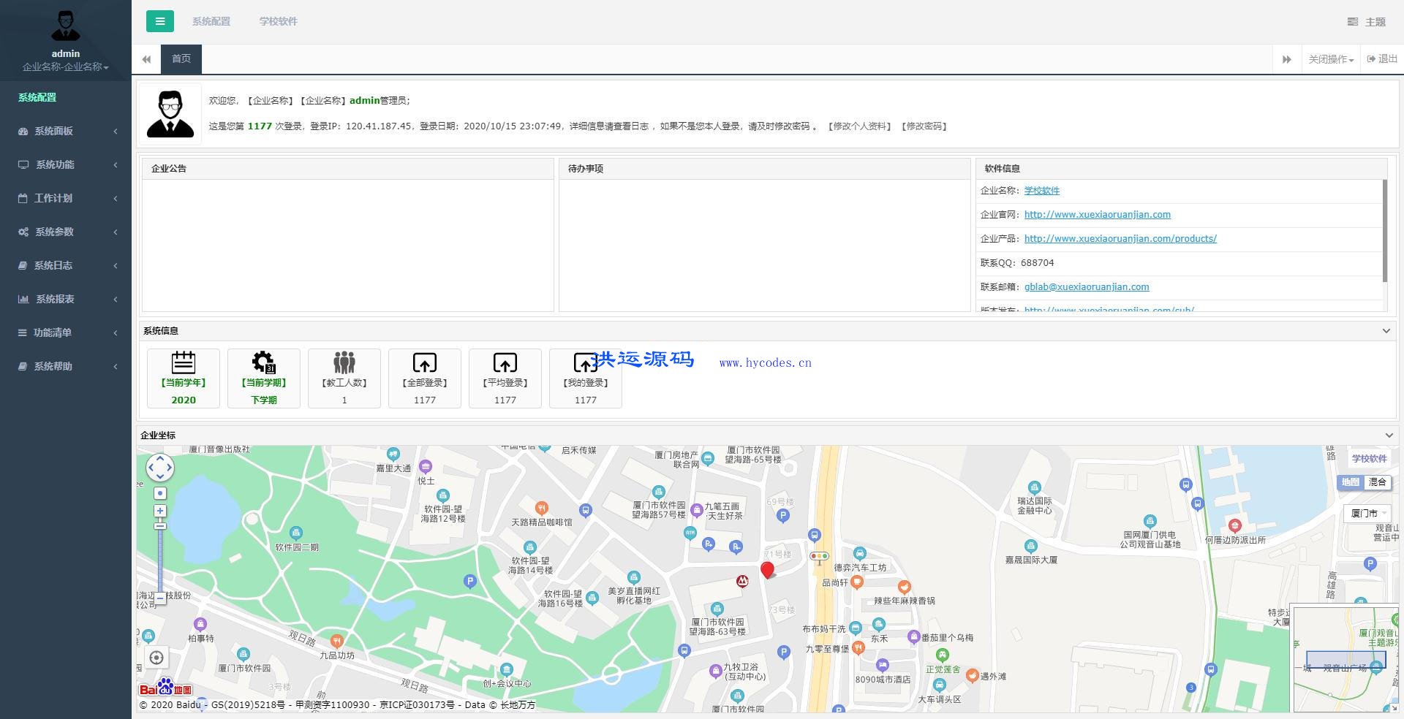Open the 学校软件 company name link
Image resolution: width=1404 pixels, height=719 pixels.
[1042, 191]
